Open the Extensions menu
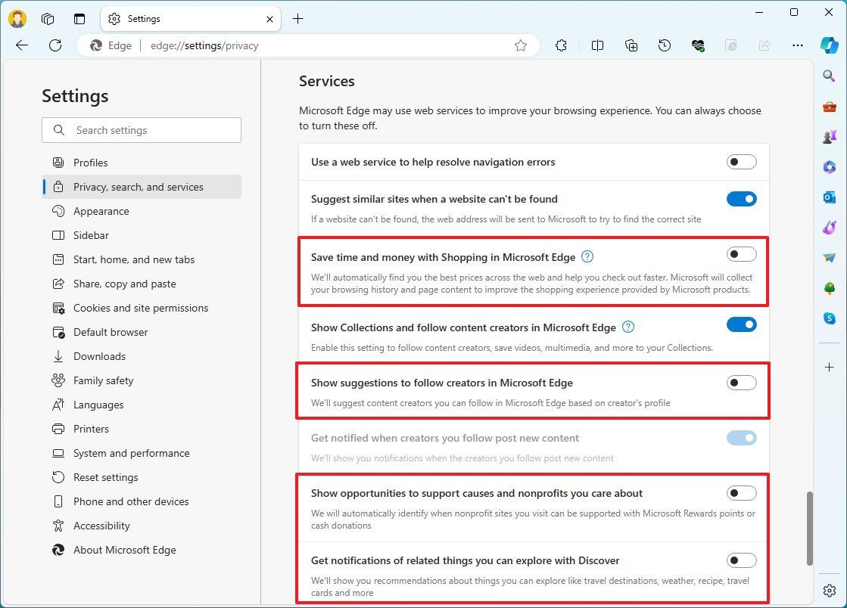847x608 pixels. tap(561, 45)
